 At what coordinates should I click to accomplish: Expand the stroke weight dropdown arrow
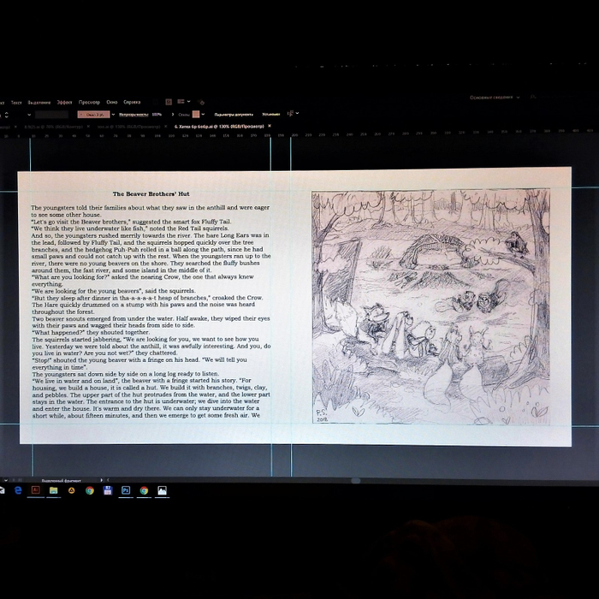(29, 115)
